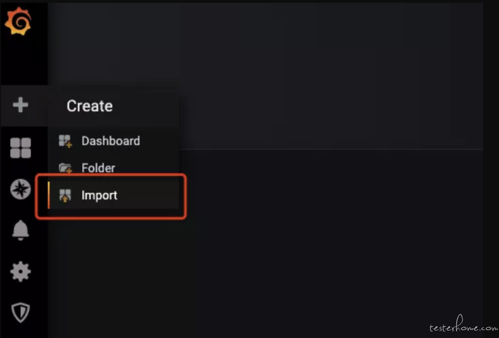Select Dashboard in the Create menu

[x=111, y=141]
